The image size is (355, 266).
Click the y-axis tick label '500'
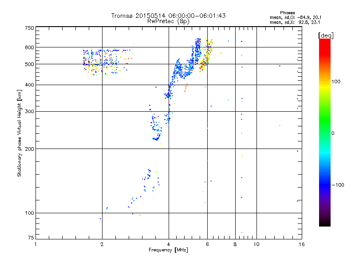29,64
